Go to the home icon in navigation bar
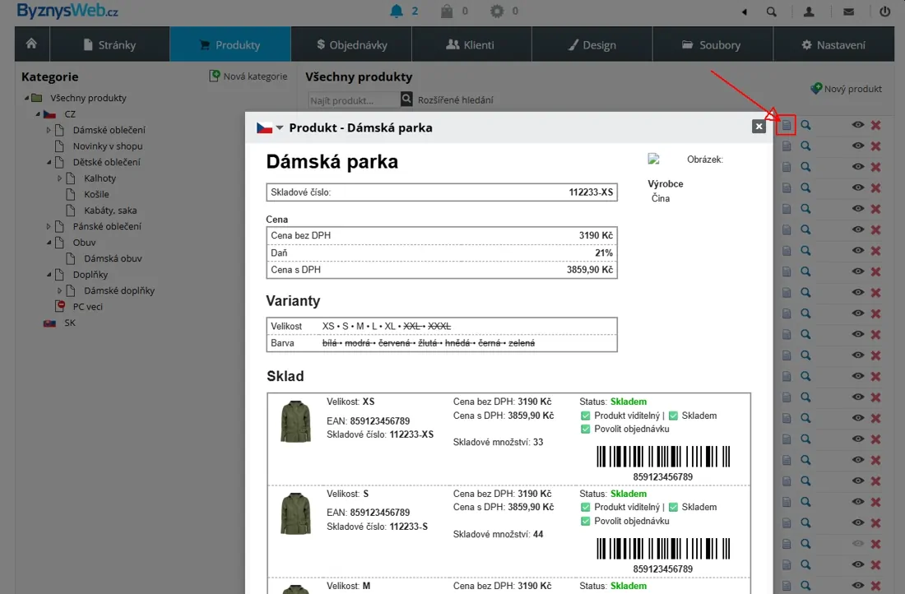The width and height of the screenshot is (905, 594). (x=32, y=44)
